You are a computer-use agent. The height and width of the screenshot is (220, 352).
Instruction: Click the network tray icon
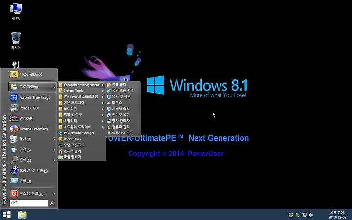click(304, 215)
